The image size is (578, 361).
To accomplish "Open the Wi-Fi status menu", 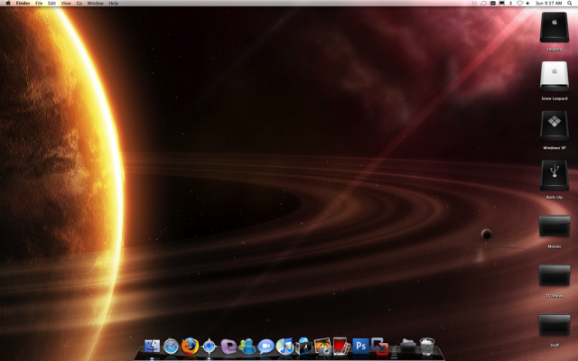I will [519, 4].
